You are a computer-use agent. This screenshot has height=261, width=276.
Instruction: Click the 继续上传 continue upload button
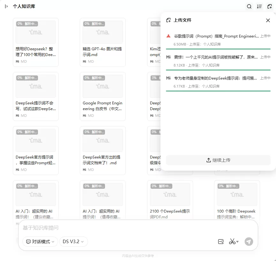(x=218, y=160)
